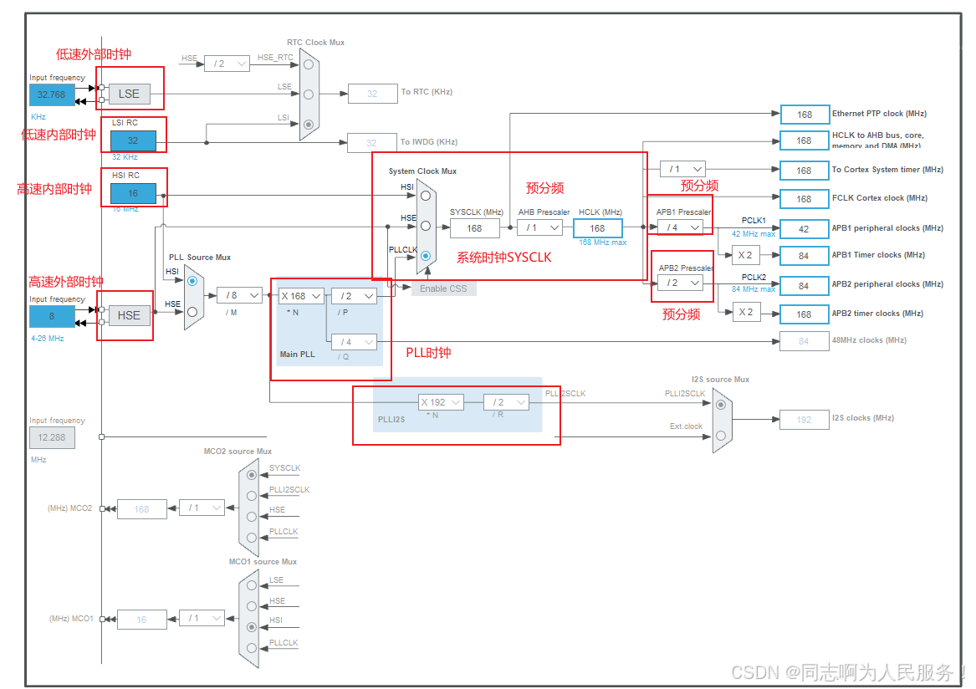The image size is (976, 689).
Task: Click the APB2 peripheral clocks 84 field
Action: 805,286
